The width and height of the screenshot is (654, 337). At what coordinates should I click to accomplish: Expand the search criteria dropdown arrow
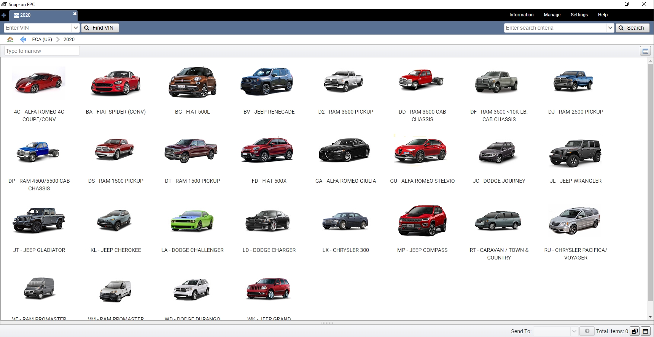coord(610,28)
